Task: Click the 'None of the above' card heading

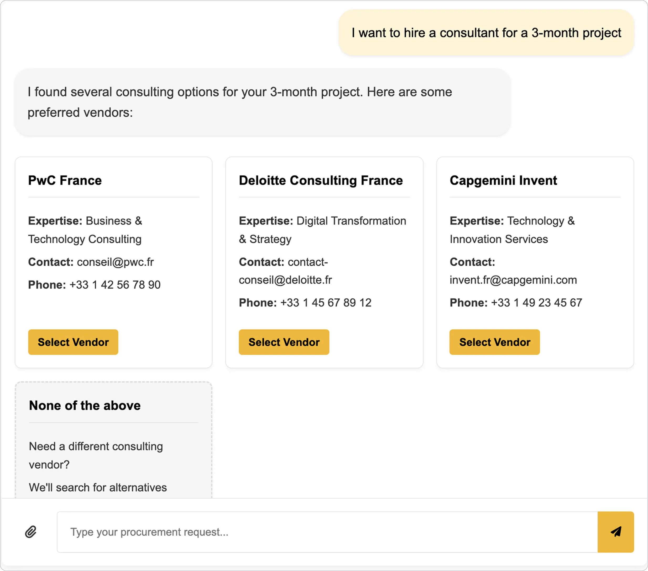Action: 85,406
